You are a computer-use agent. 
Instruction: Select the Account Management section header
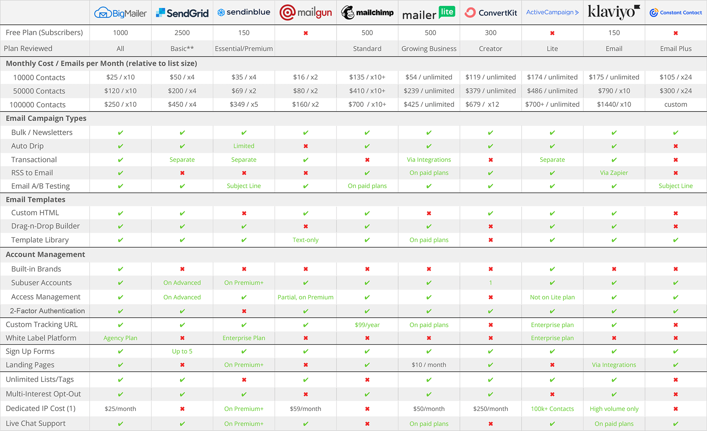click(x=45, y=255)
